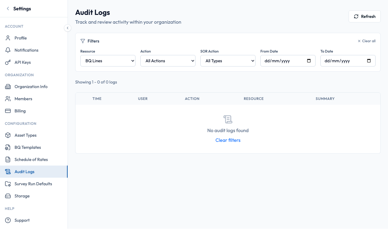
Task: Click the Organization Info building icon
Action: (x=8, y=86)
